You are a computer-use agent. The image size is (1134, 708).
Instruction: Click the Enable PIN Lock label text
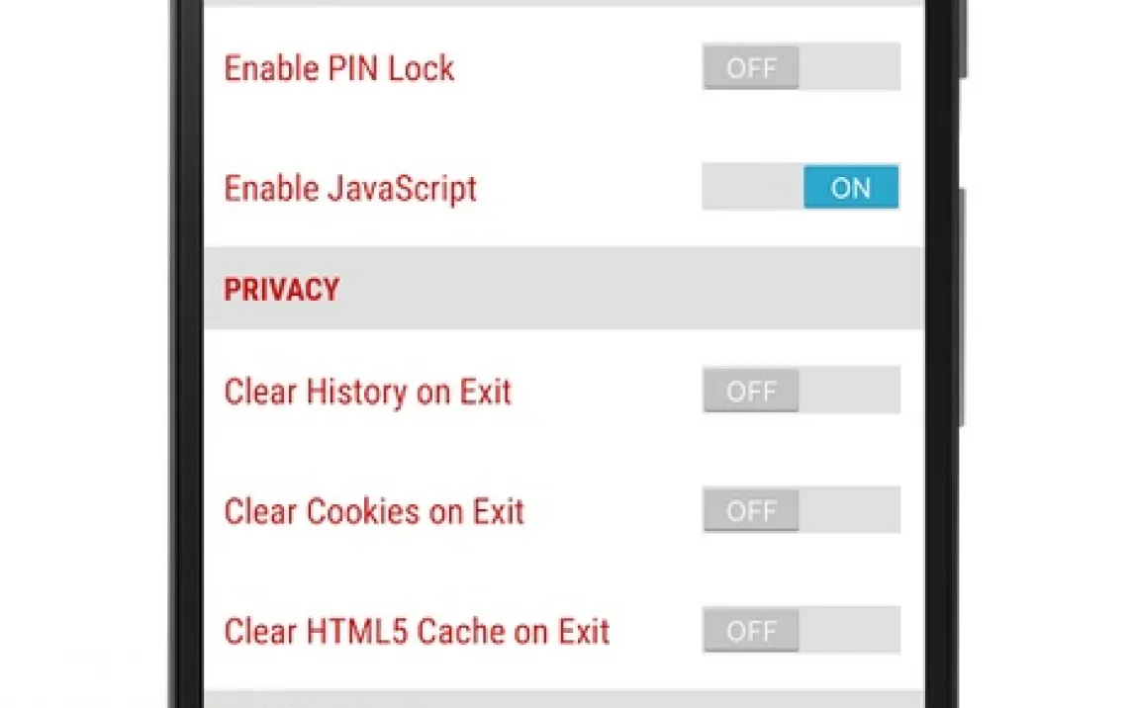338,68
